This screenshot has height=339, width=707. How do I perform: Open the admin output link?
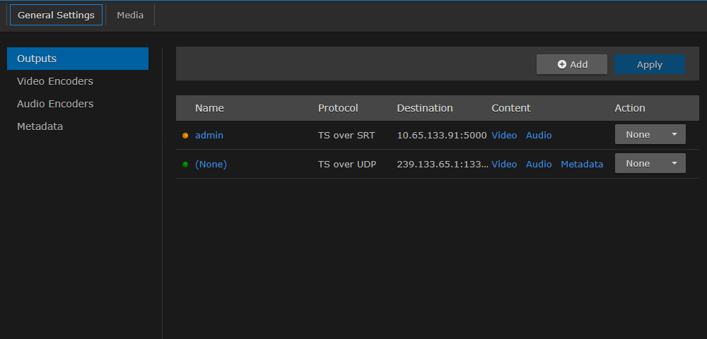point(209,135)
